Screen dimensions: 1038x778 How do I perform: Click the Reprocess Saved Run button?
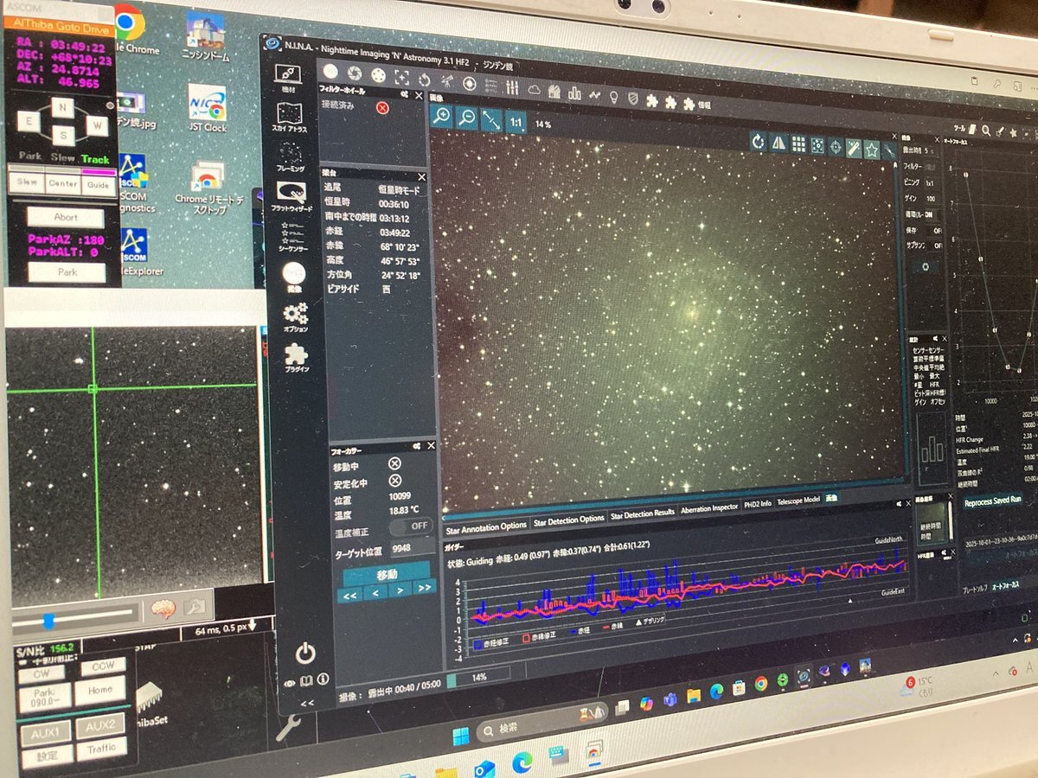tap(993, 501)
